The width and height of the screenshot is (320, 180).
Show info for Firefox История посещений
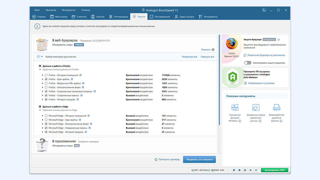click(x=81, y=75)
